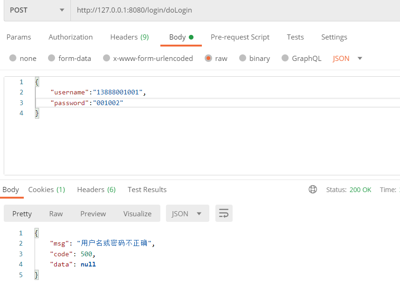Switch response view to Preview

[93, 213]
